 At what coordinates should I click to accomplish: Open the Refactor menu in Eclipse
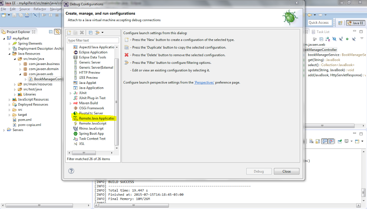pyautogui.click(x=40, y=9)
